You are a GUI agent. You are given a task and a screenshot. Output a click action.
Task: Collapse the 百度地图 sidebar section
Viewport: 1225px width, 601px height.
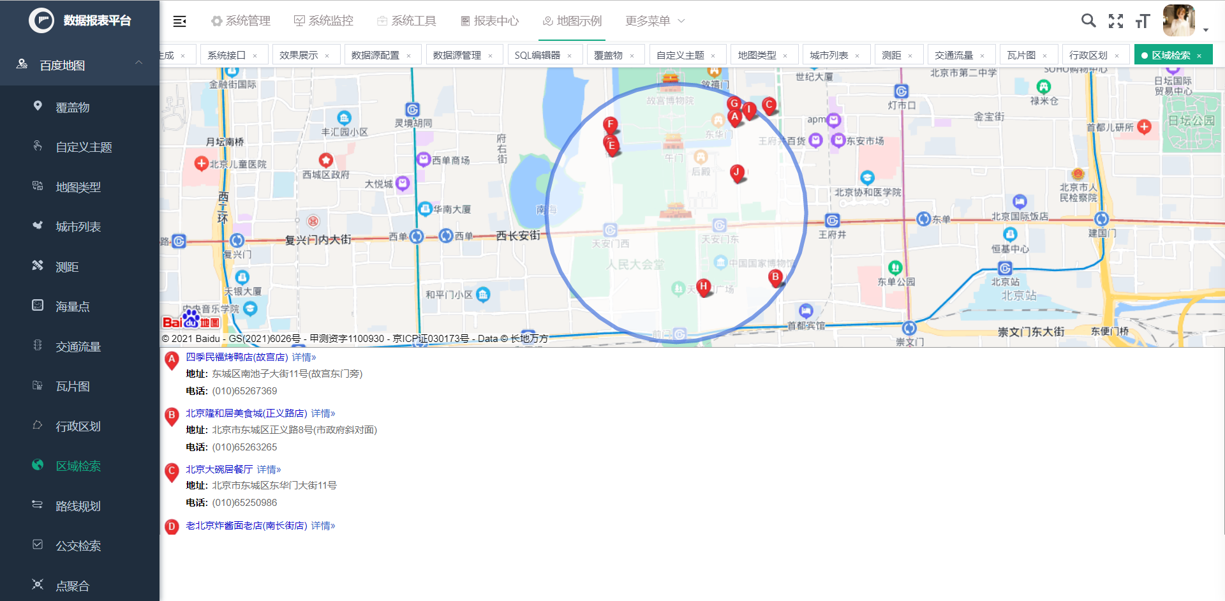138,63
